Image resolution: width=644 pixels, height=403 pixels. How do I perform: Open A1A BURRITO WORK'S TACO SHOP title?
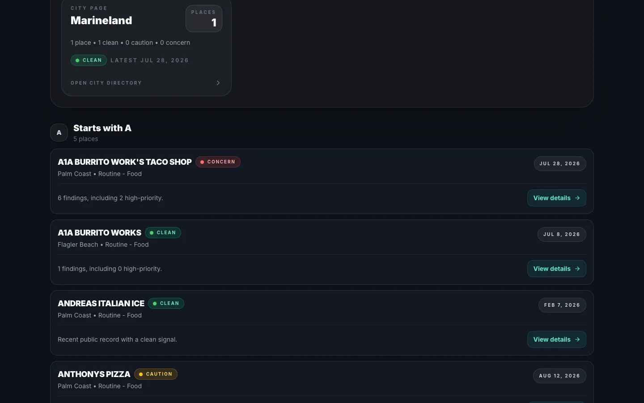(125, 162)
